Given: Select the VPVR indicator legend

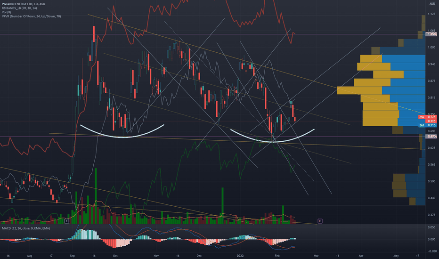Looking at the screenshot, I should coord(32,16).
